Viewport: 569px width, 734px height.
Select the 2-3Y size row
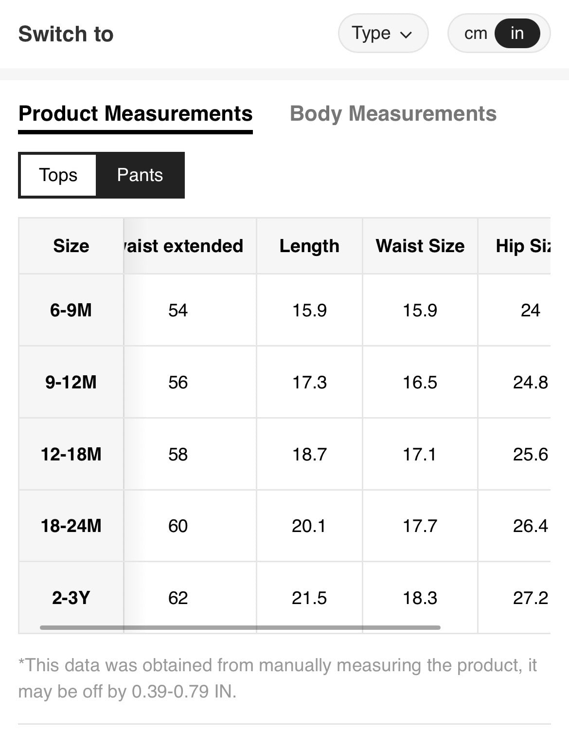point(71,598)
